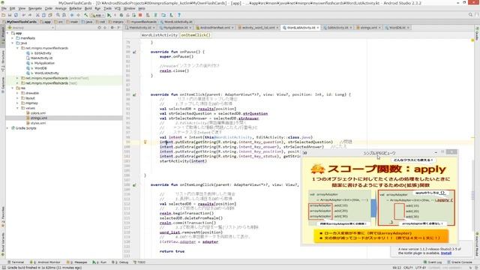Viewport: 480px width, 270px height.
Task: Click the yellow lightbulb intention icon in gutter
Action: 145,142
